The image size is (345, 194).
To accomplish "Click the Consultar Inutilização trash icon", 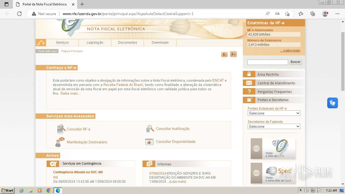I will pyautogui.click(x=150, y=129).
